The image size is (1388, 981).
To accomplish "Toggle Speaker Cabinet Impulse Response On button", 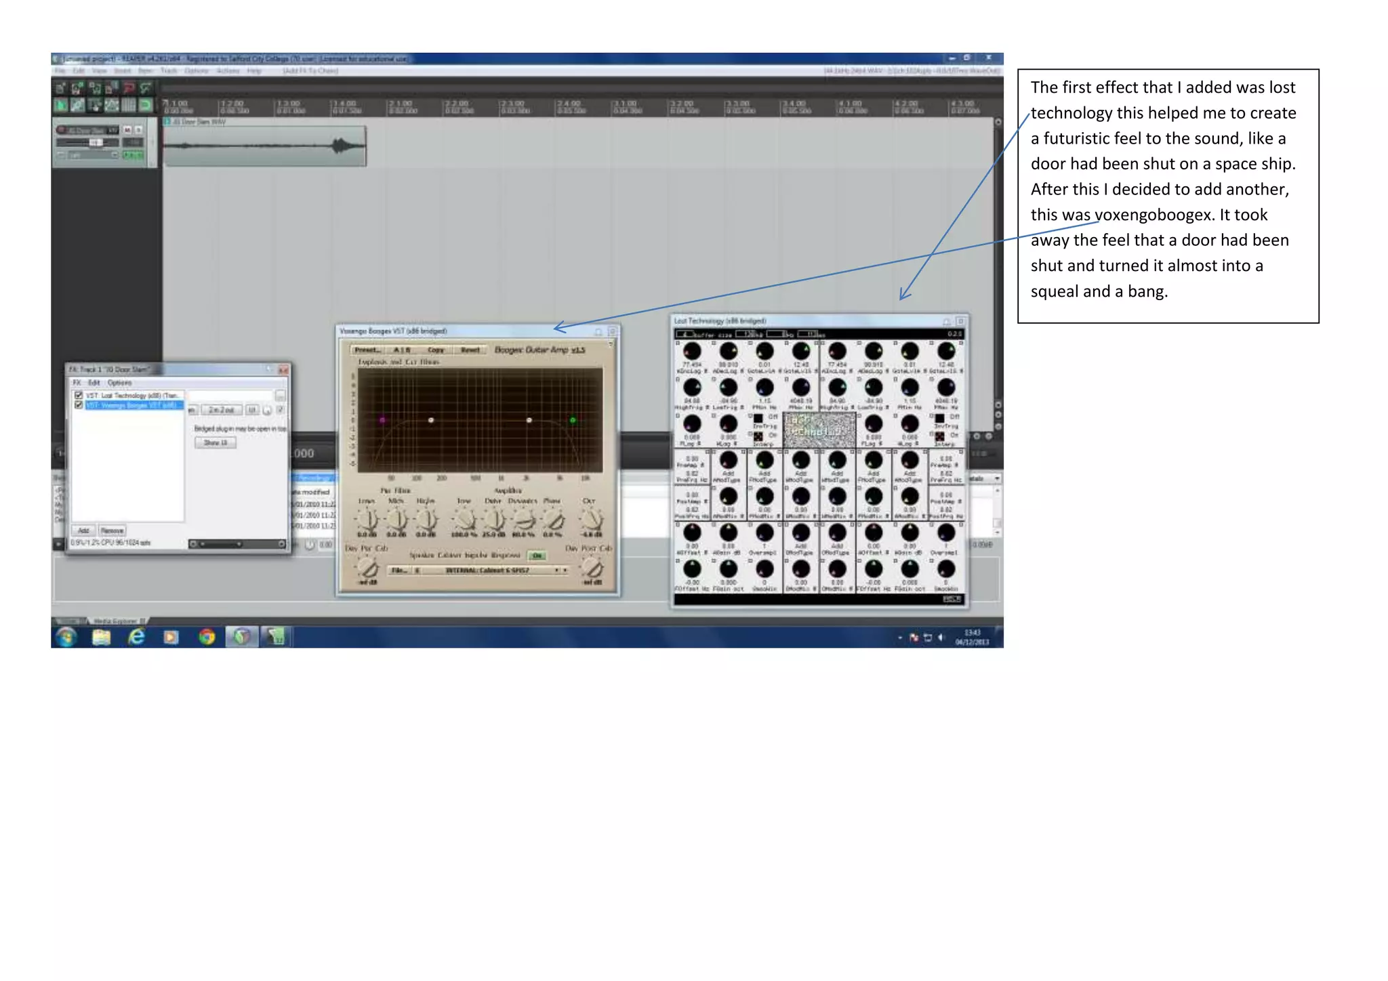I will pos(537,556).
